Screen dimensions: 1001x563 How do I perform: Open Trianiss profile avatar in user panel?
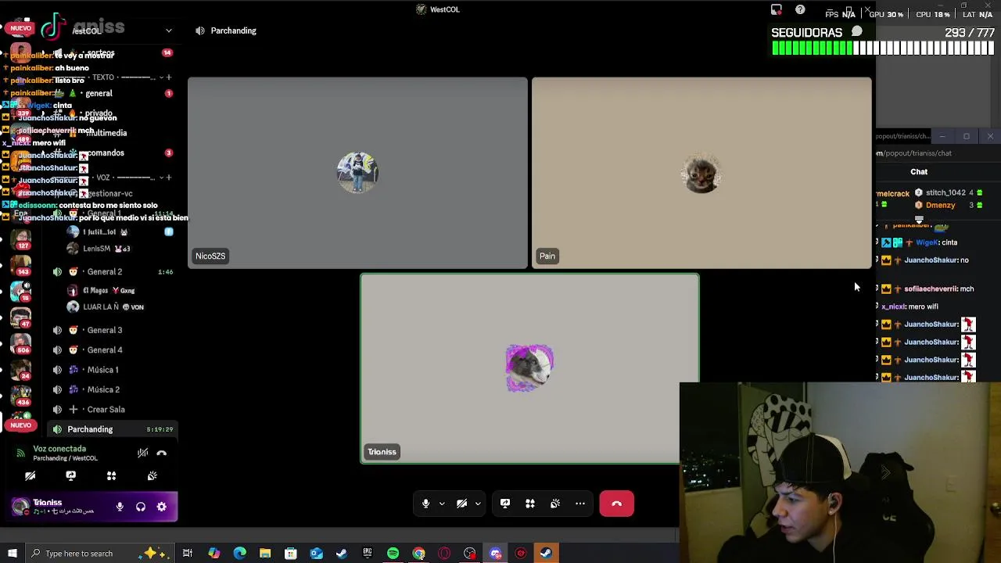pyautogui.click(x=20, y=507)
